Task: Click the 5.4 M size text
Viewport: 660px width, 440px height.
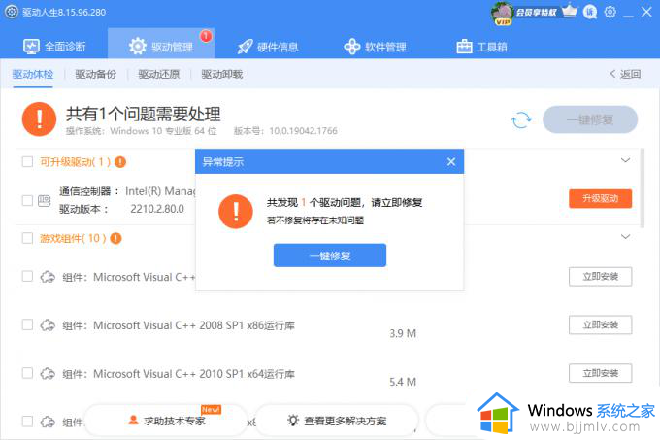Action: coord(403,382)
